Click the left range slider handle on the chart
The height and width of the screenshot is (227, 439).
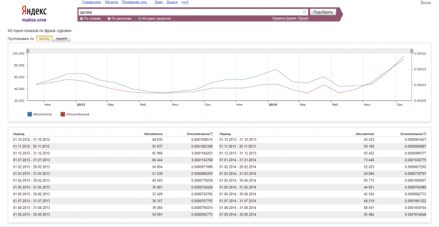click(x=28, y=51)
